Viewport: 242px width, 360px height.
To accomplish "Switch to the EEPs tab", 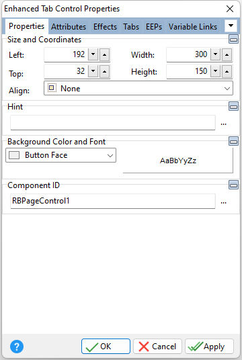I will pos(154,27).
